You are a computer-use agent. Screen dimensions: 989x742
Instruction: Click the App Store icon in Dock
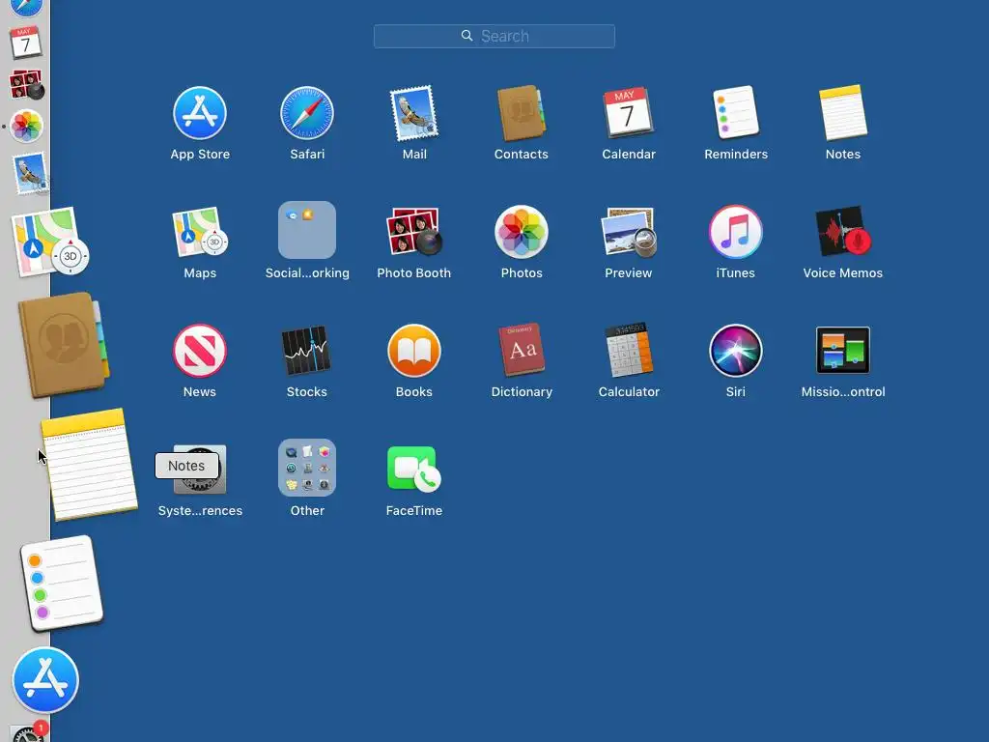click(x=45, y=680)
